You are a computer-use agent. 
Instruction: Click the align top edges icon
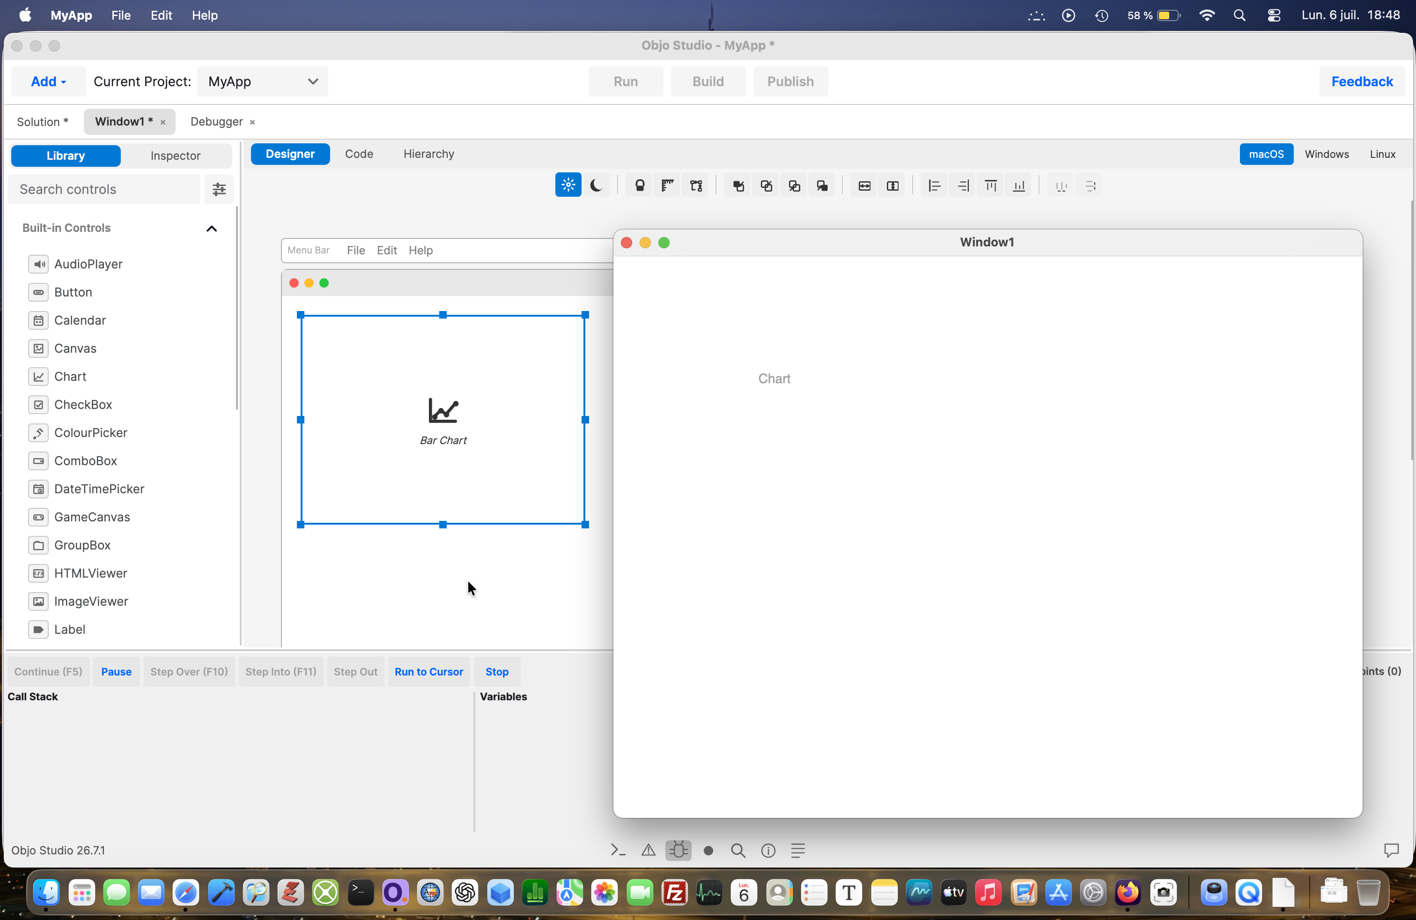click(x=991, y=185)
